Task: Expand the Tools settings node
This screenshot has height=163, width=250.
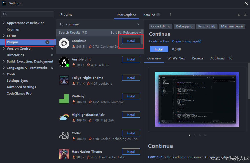Action: [4, 74]
